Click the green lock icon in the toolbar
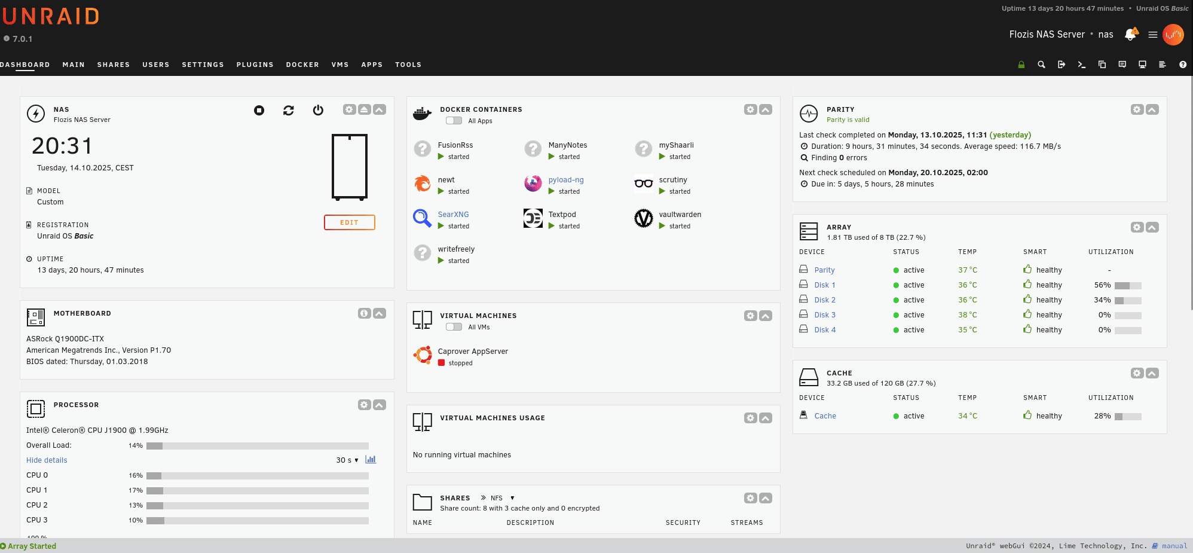 click(1021, 65)
